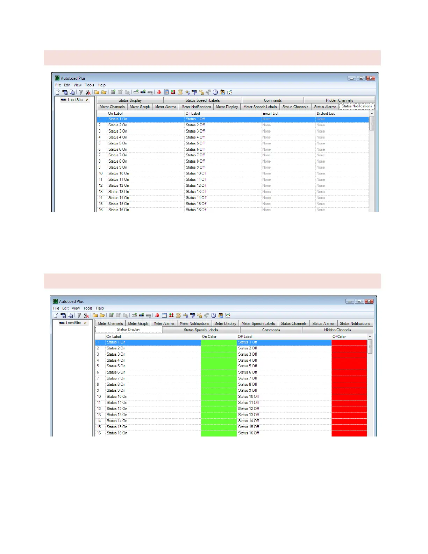Click red Off Color cell for Status 5 Off

pos(349,366)
